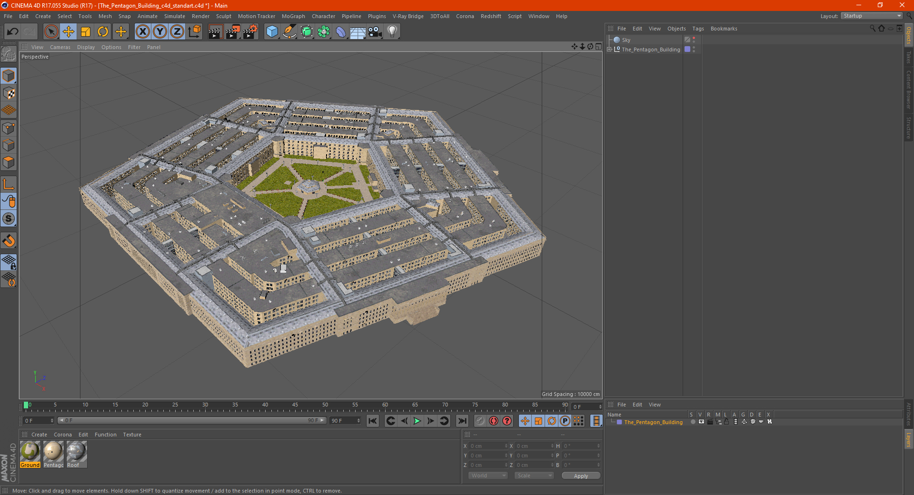Click Record Active Objects button
914x495 pixels.
[480, 421]
